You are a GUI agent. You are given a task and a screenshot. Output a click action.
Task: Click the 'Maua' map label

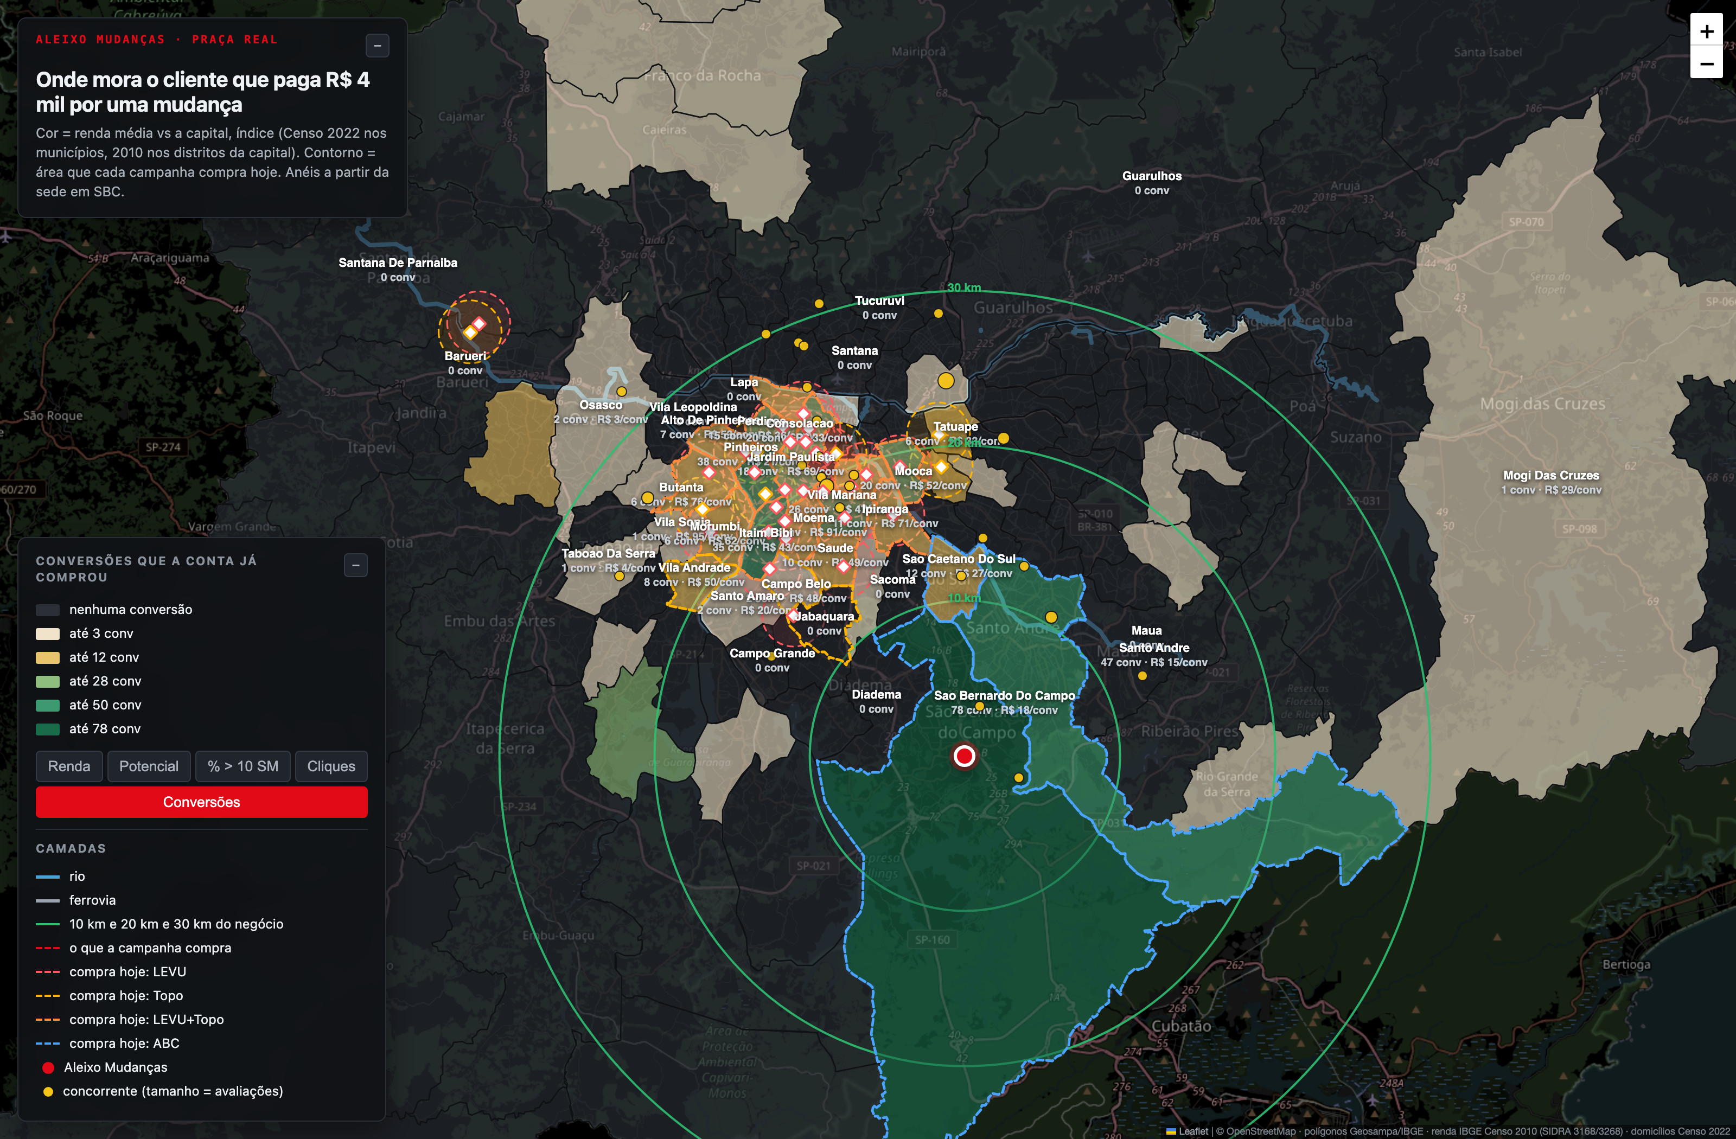point(1146,631)
